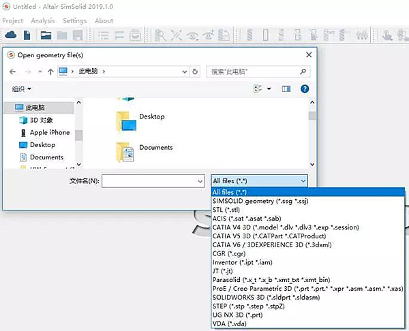The image size is (409, 331).
Task: Open the About menu
Action: coord(104,20)
